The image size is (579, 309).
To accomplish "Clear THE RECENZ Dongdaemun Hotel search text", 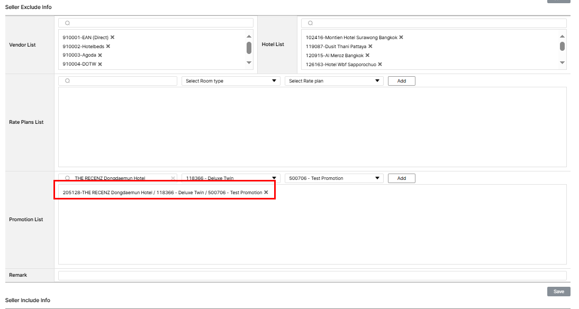I will click(173, 178).
